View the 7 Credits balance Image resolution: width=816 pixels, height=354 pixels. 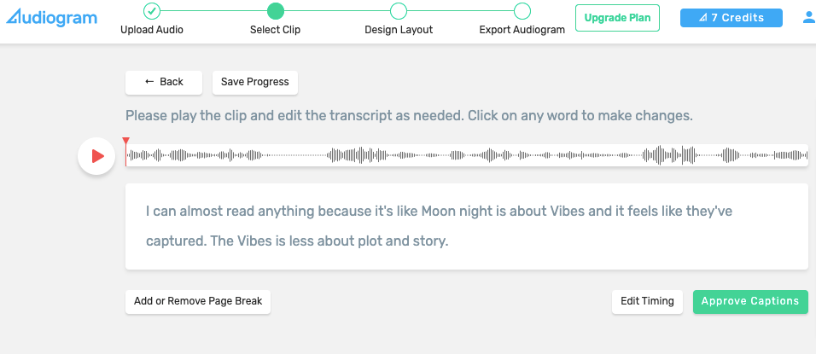point(731,18)
